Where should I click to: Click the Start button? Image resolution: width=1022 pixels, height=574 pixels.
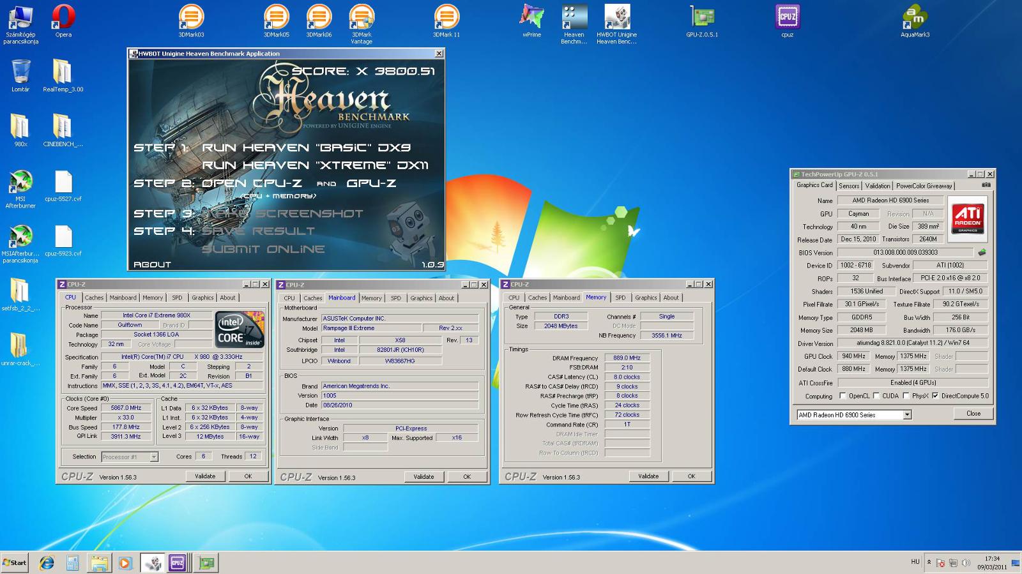[x=15, y=563]
